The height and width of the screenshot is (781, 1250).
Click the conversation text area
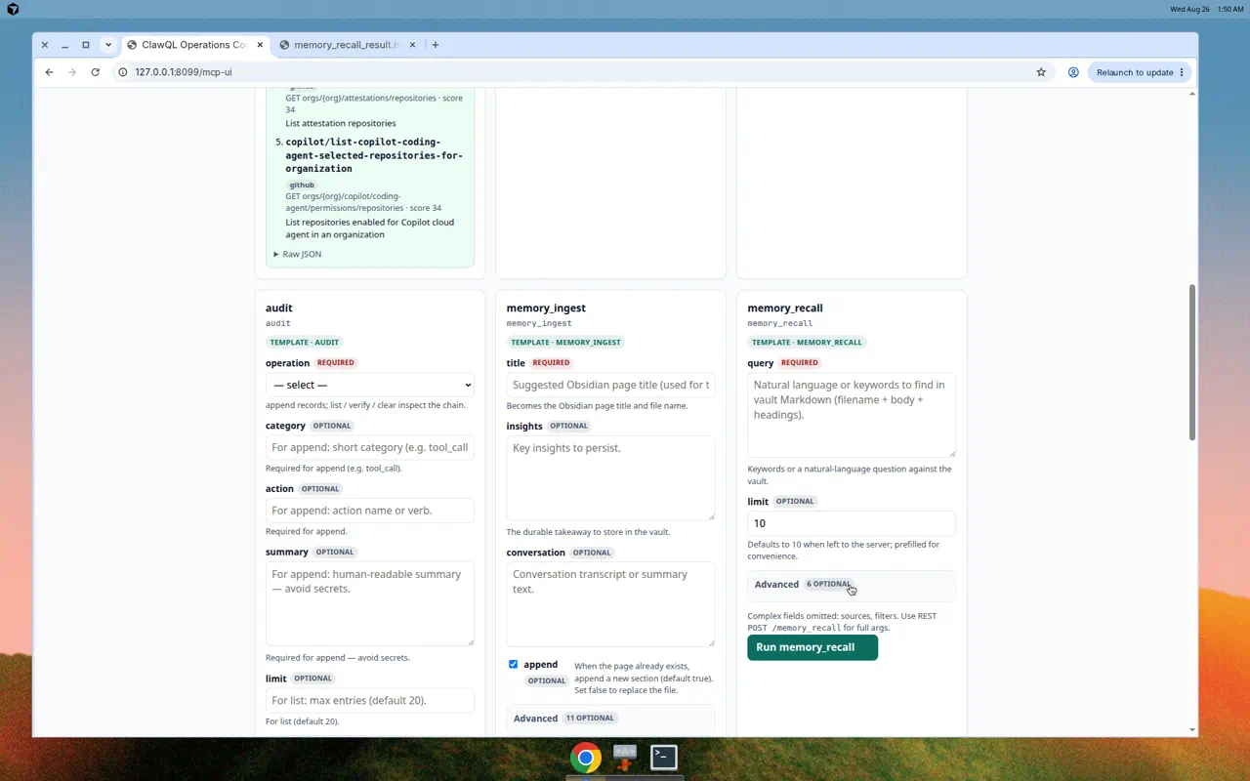tap(611, 604)
